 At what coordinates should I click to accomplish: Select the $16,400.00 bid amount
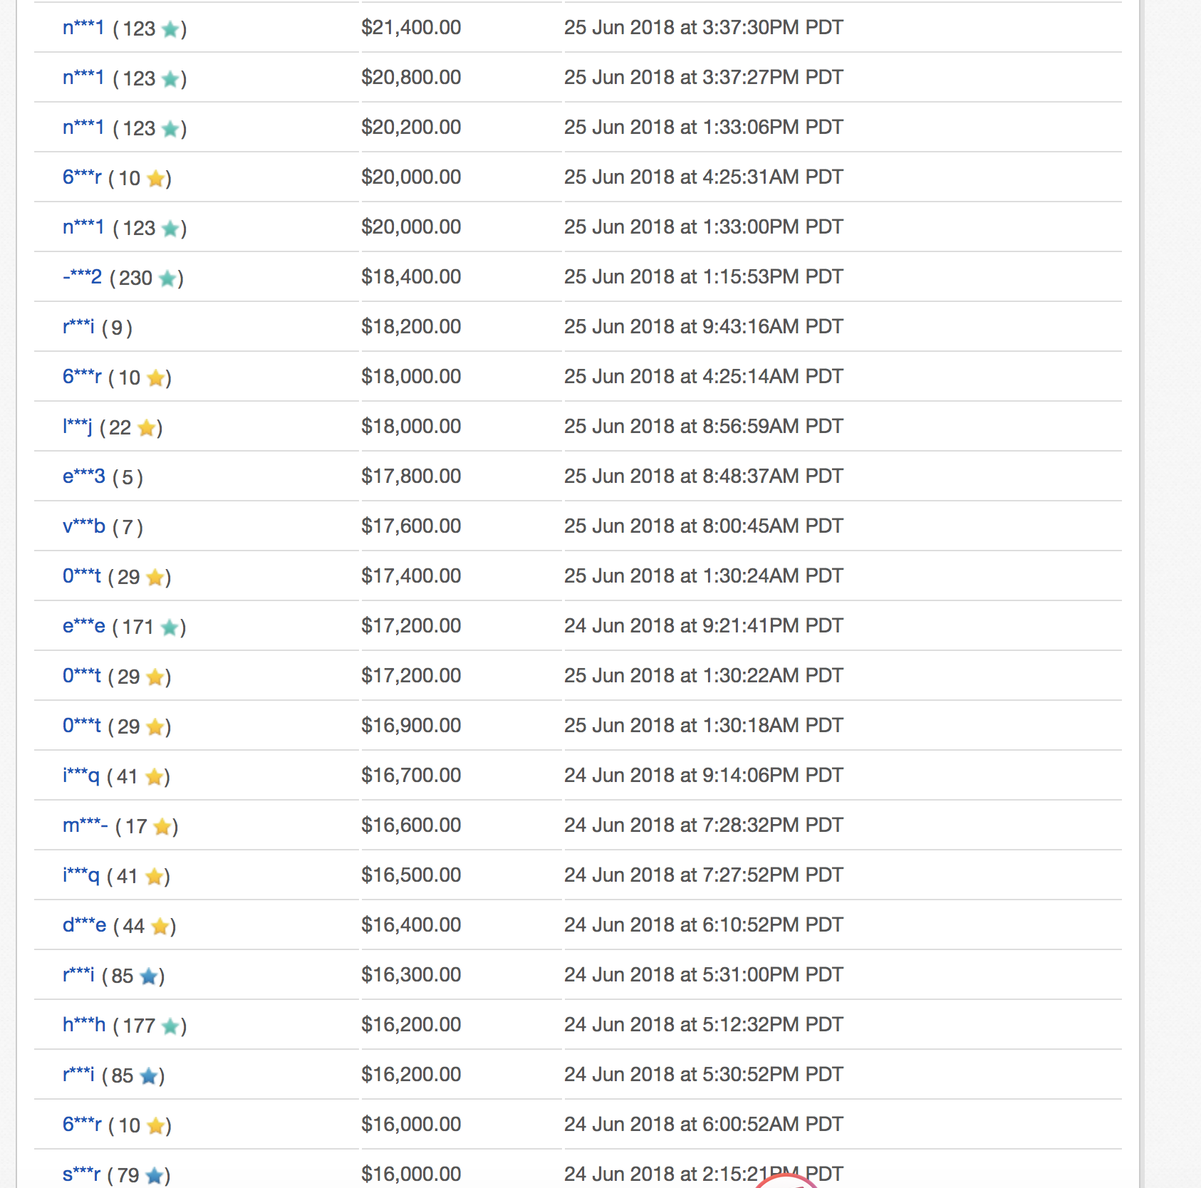pyautogui.click(x=411, y=925)
